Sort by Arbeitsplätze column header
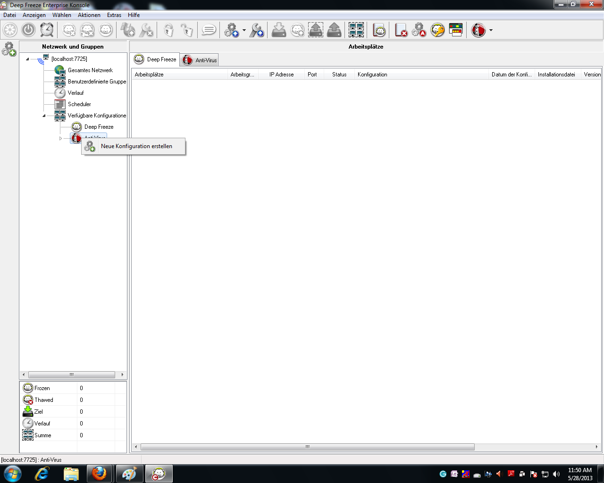 tap(179, 75)
